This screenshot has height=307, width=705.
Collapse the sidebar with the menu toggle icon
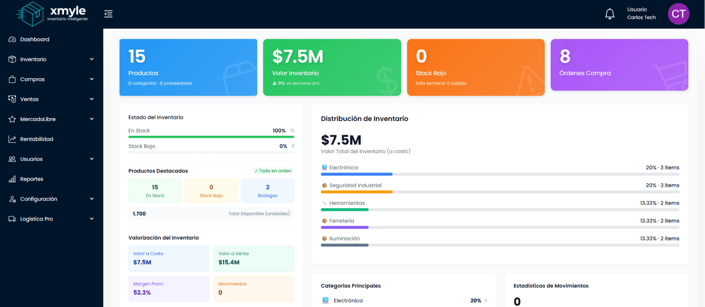pos(108,14)
